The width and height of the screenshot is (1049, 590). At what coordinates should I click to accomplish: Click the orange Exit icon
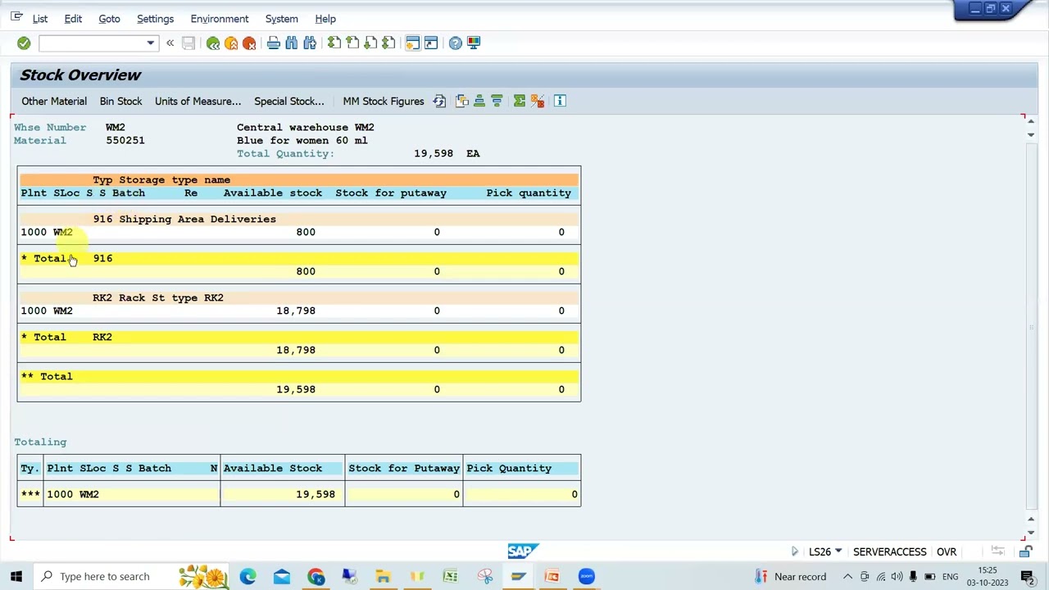231,43
